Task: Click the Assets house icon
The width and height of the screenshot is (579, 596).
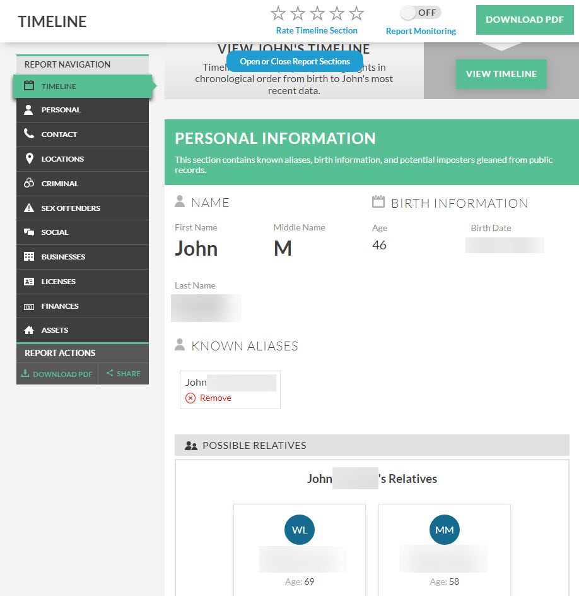Action: pos(29,330)
